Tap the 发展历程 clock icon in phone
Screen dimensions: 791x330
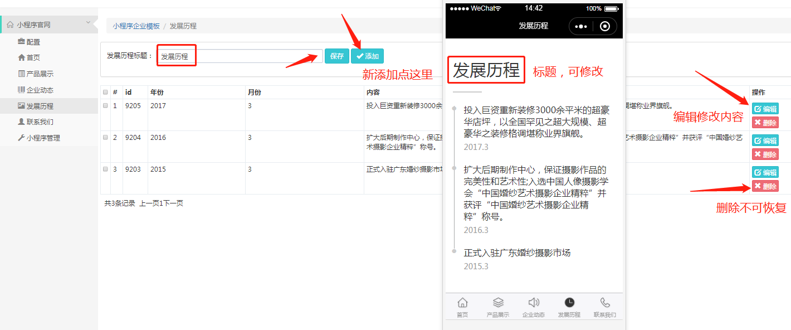[569, 303]
